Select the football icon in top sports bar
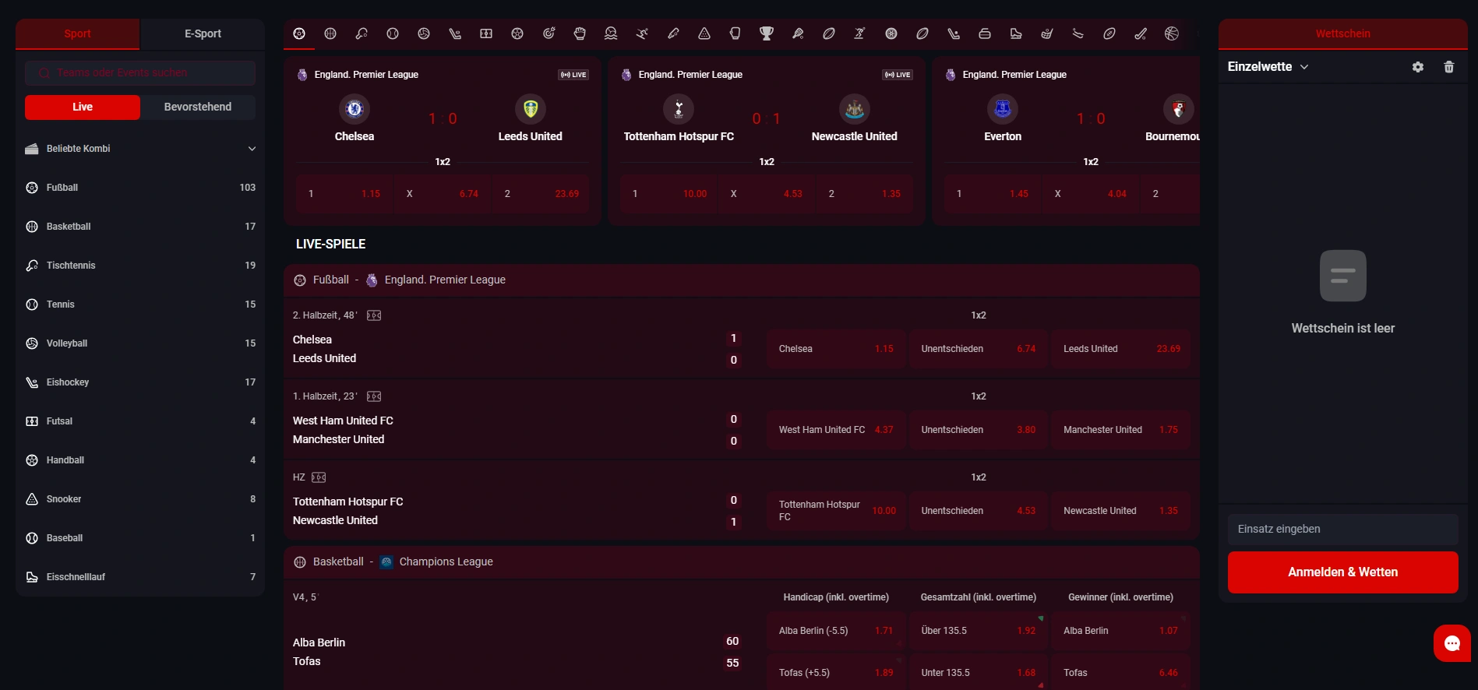 coord(299,33)
